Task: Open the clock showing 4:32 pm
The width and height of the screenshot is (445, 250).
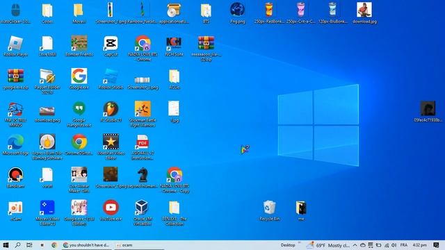Action: click(420, 245)
